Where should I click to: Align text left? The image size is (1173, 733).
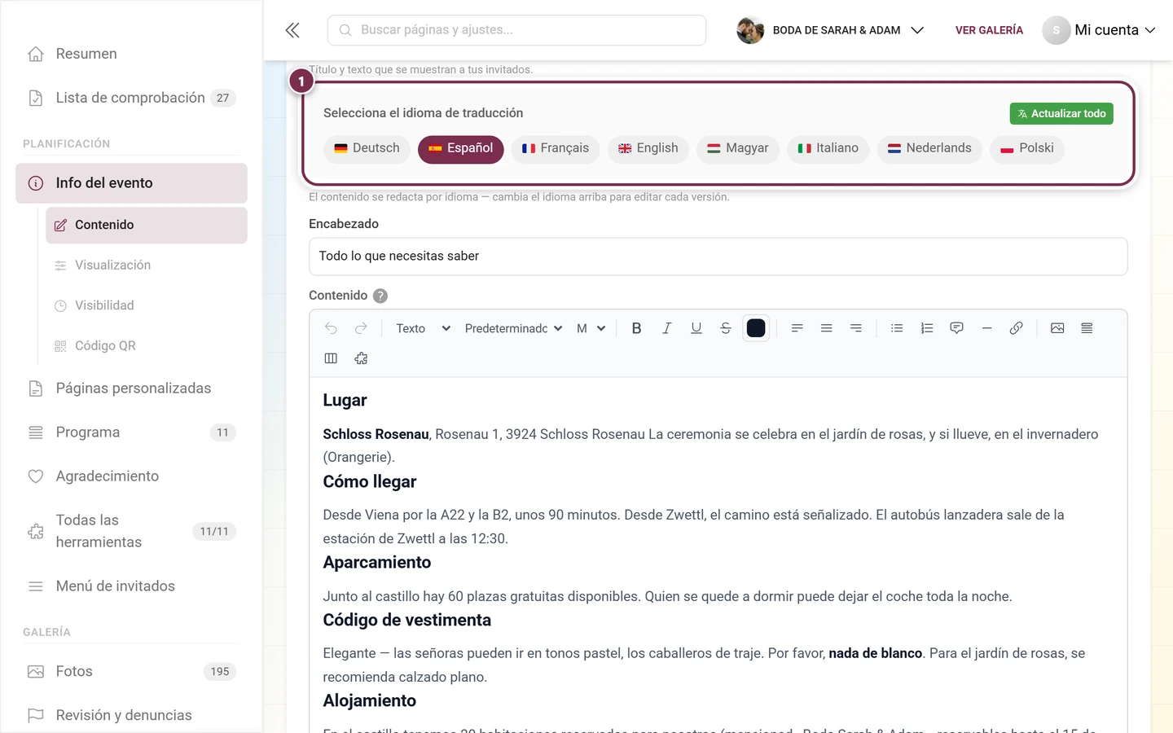click(797, 328)
